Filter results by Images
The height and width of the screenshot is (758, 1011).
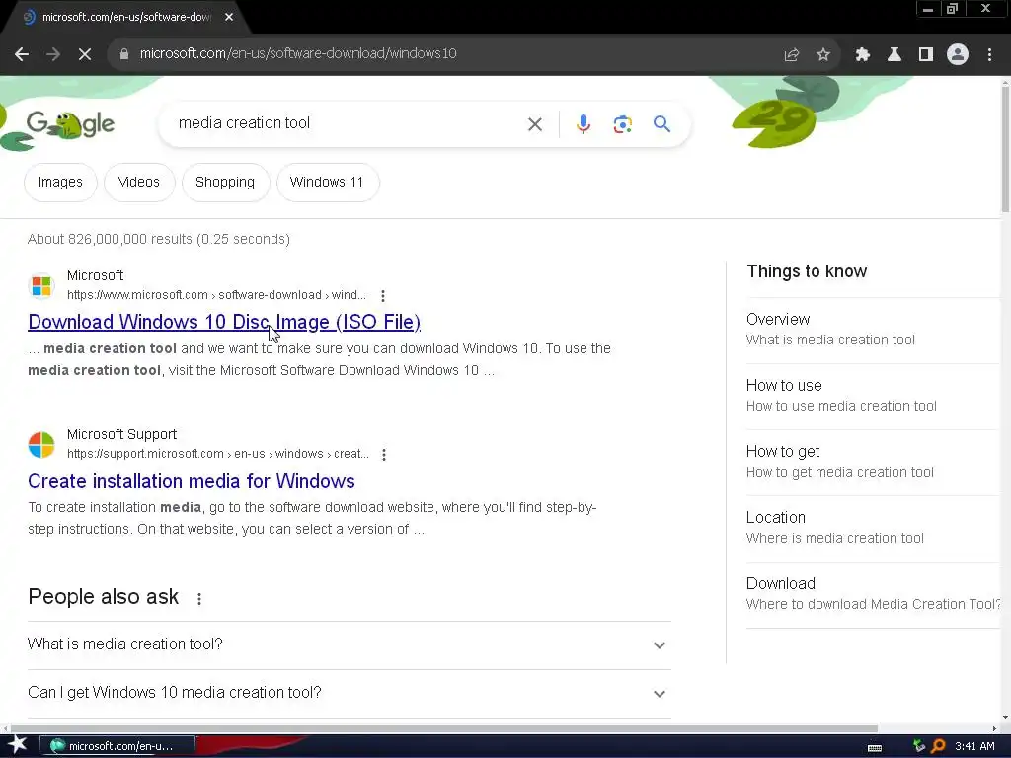pos(60,183)
